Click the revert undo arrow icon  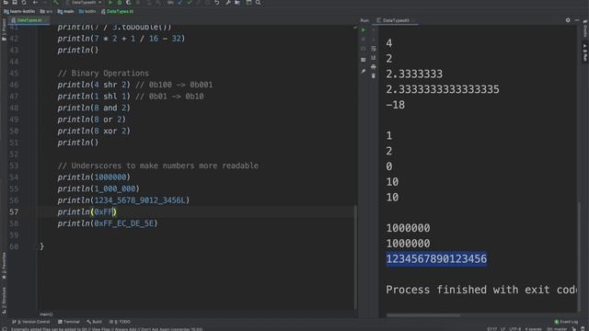pyautogui.click(x=217, y=2)
